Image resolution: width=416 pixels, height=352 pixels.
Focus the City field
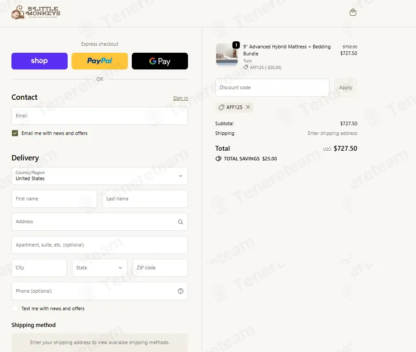tap(39, 268)
